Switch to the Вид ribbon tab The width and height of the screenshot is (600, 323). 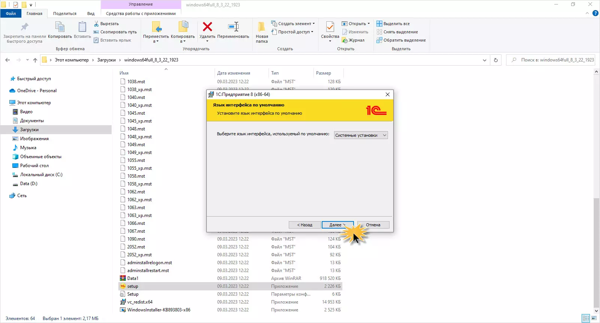pos(91,13)
